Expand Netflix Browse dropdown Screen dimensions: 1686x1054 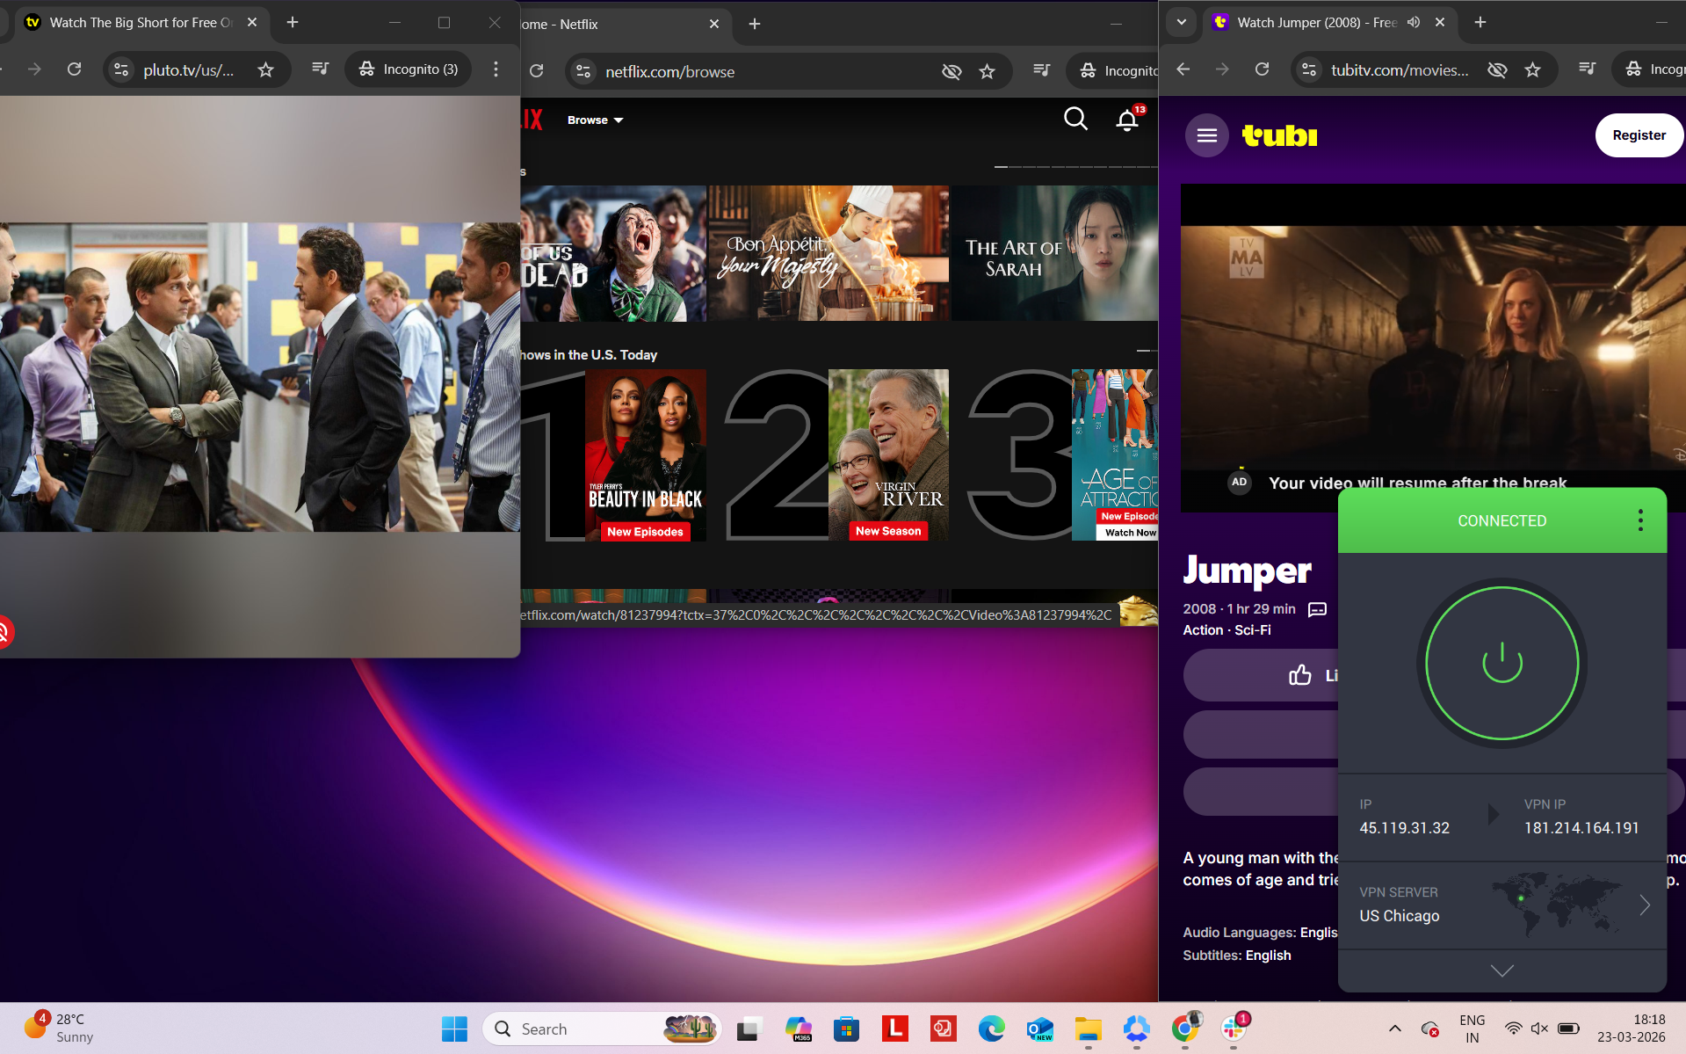[x=595, y=120]
